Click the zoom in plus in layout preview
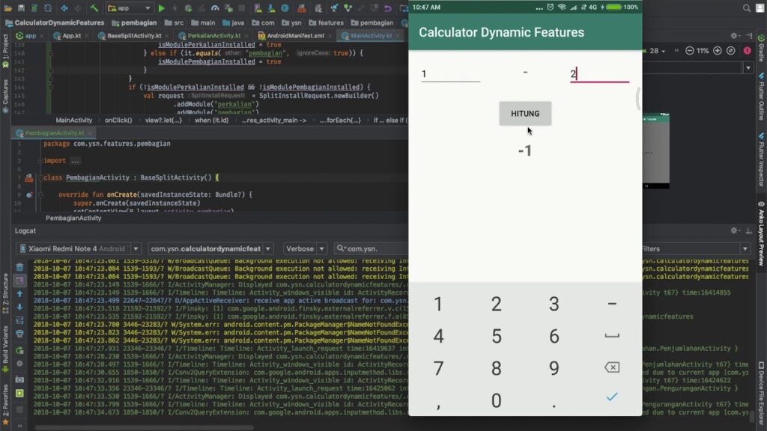Screen dimensions: 767x431 click(717, 51)
